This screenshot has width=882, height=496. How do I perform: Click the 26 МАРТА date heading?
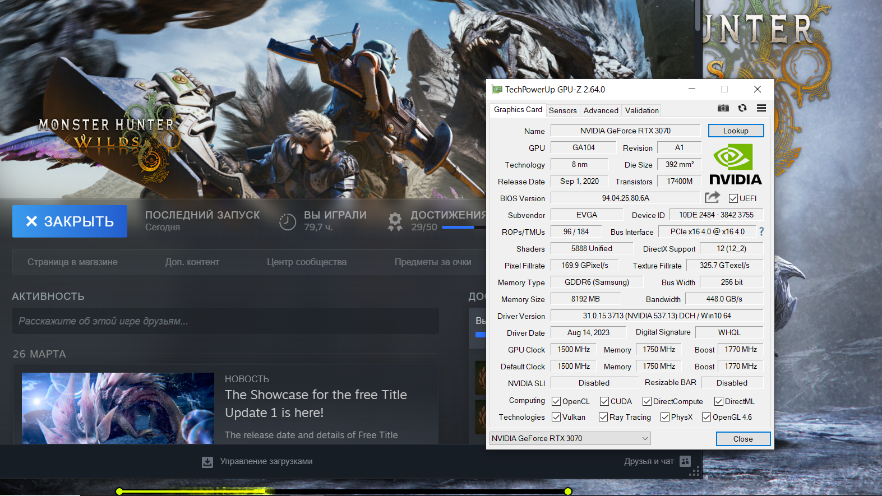click(x=39, y=354)
